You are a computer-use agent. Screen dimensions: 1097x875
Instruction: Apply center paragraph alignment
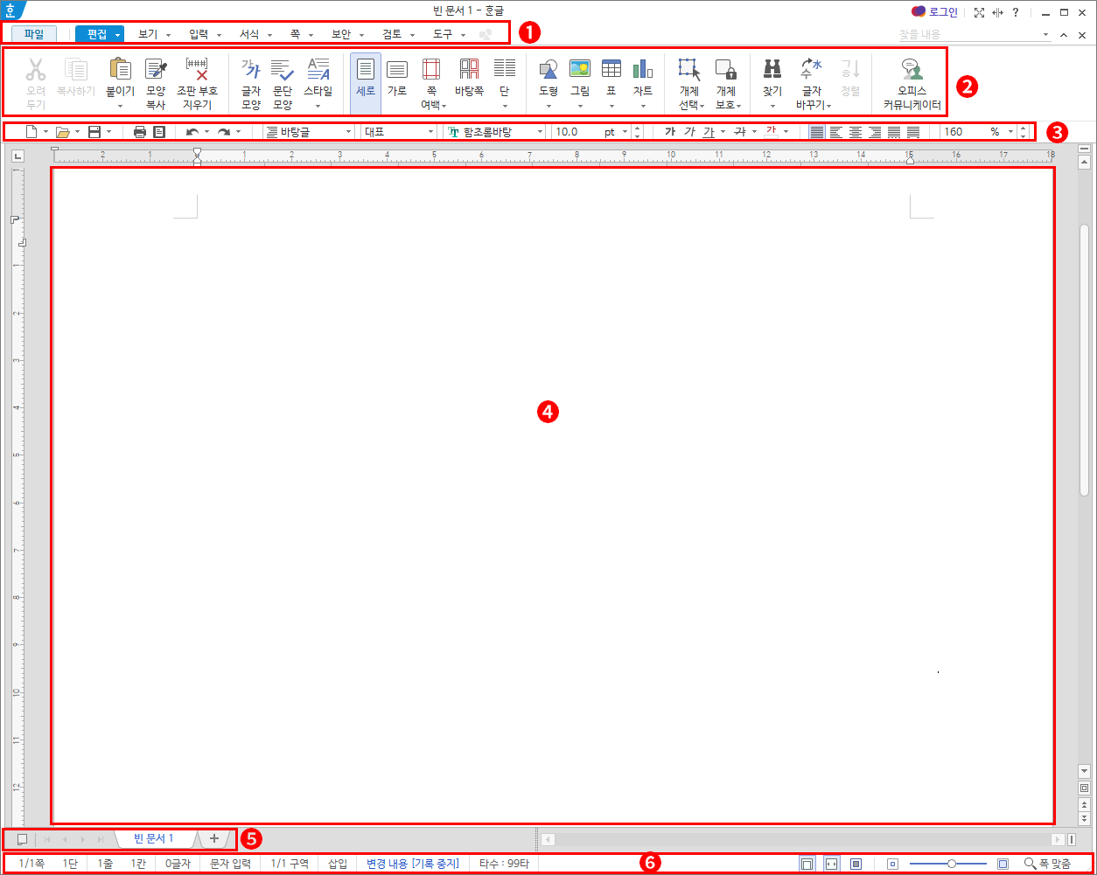[855, 132]
